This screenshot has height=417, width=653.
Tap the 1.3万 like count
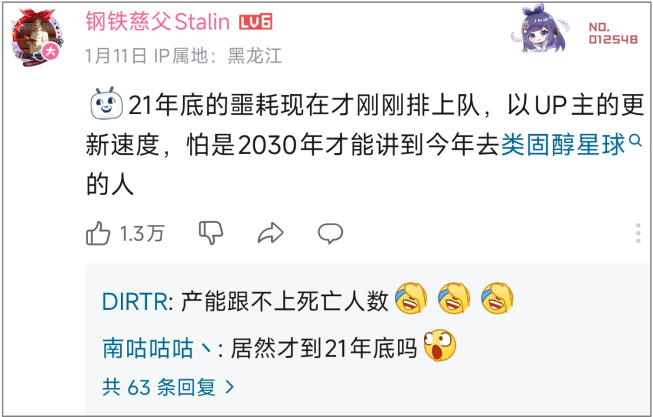point(142,233)
